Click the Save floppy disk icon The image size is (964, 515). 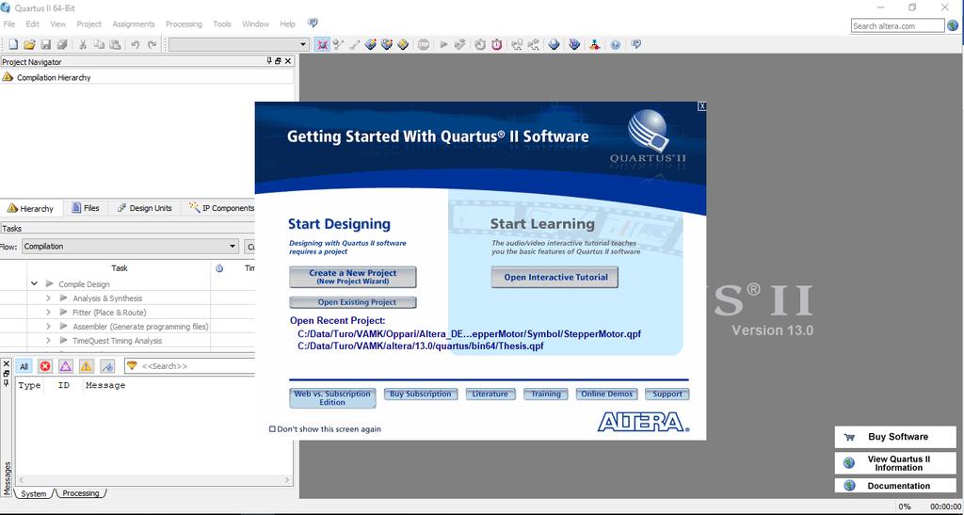point(45,44)
